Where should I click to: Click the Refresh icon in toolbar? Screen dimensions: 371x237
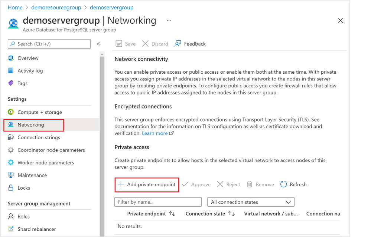pyautogui.click(x=284, y=184)
